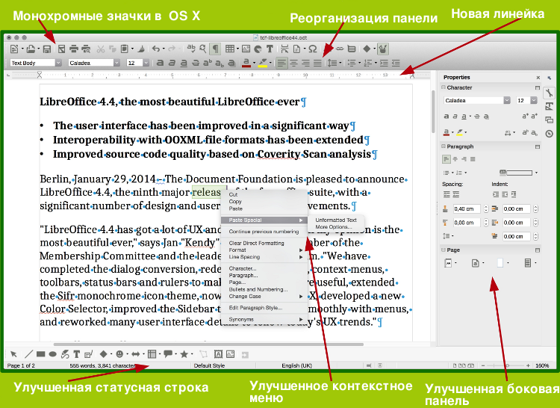This screenshot has width=560, height=408.
Task: Collapse the Character panel in the sidebar
Action: [444, 87]
